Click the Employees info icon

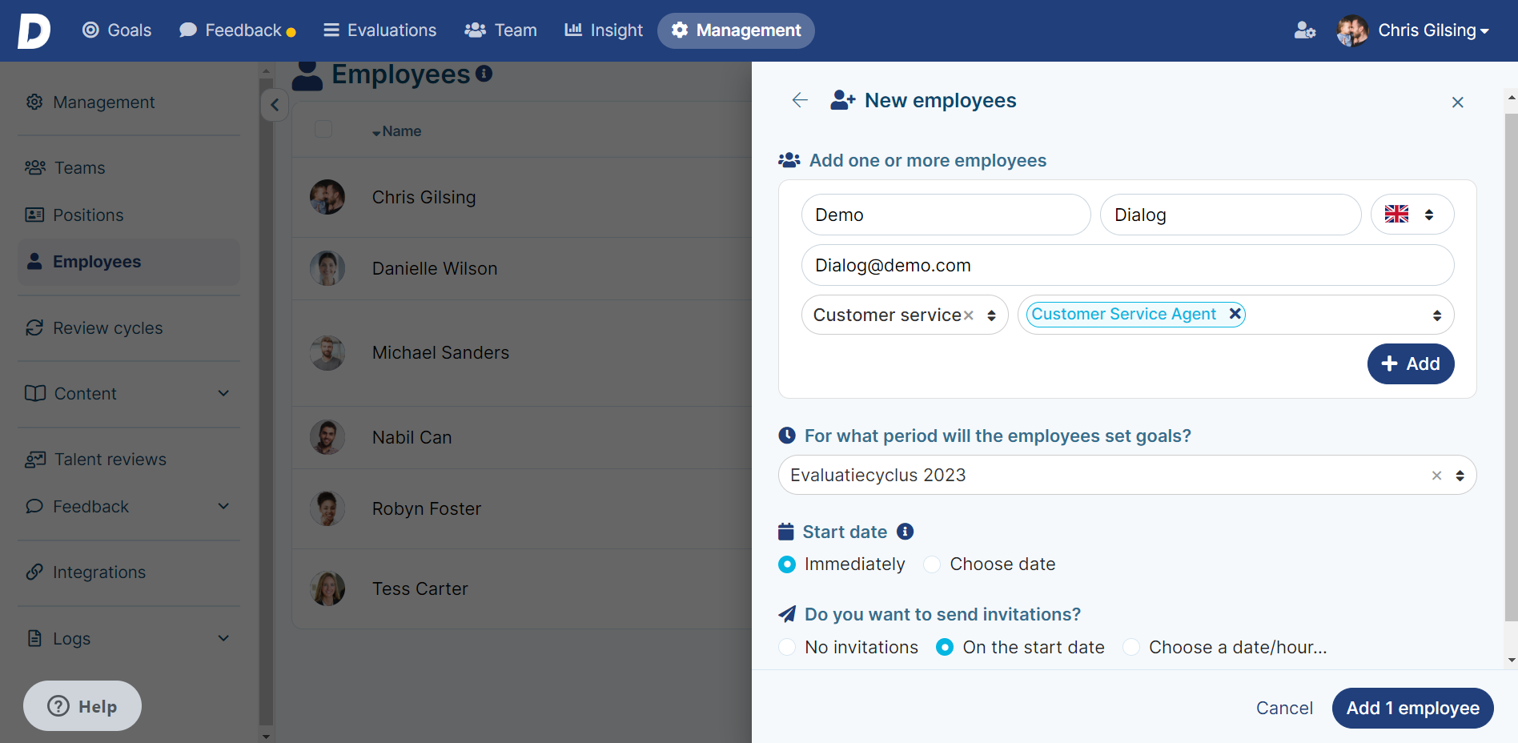tap(484, 74)
